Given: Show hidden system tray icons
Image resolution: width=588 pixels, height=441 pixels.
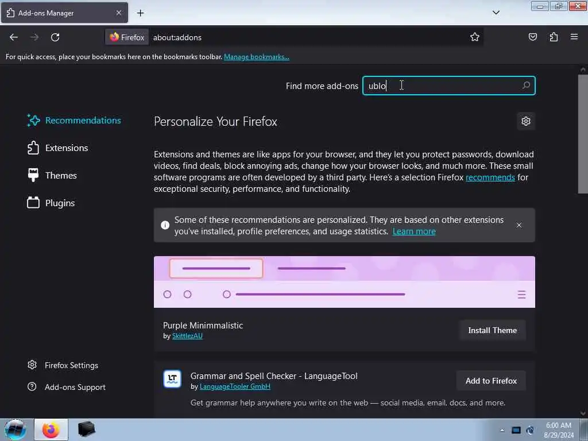Looking at the screenshot, I should coord(502,430).
